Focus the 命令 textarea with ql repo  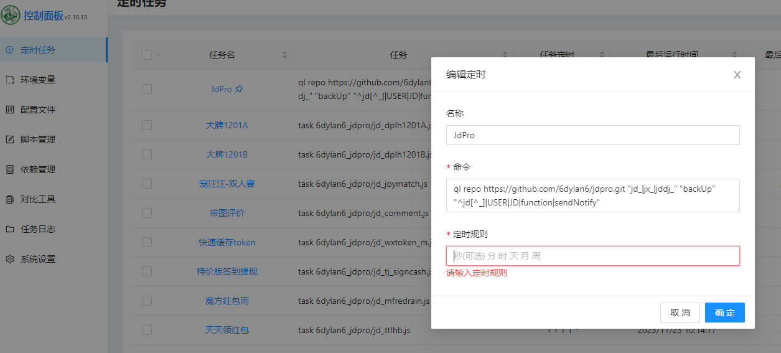593,195
